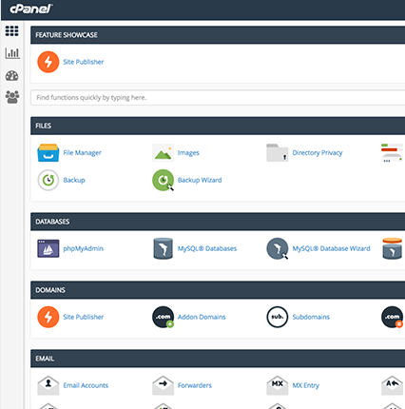Focus the Find functions quickly search box

click(x=218, y=98)
